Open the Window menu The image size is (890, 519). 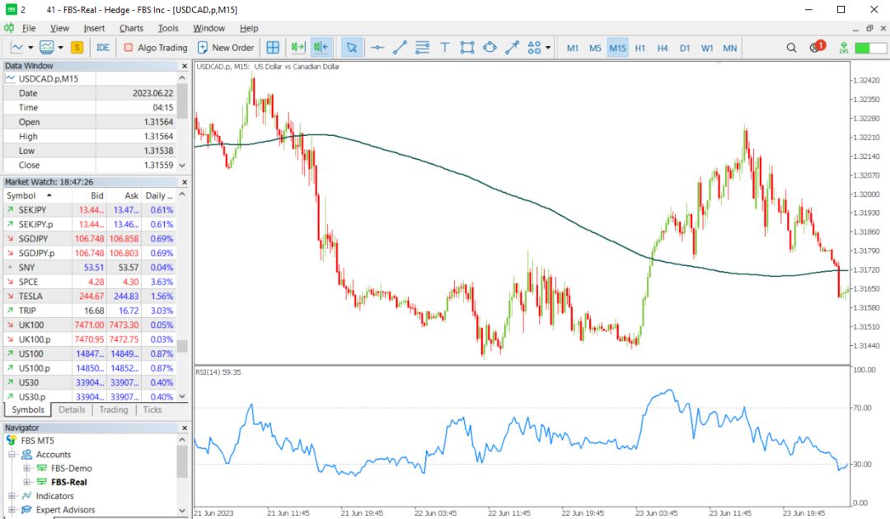coord(208,28)
